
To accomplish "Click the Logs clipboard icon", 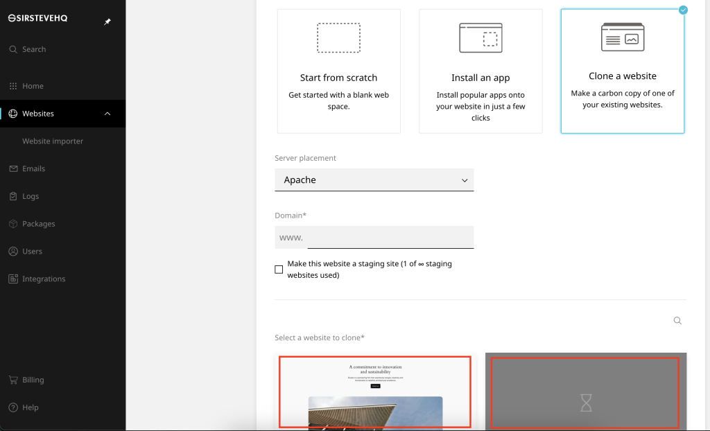I will click(x=13, y=197).
